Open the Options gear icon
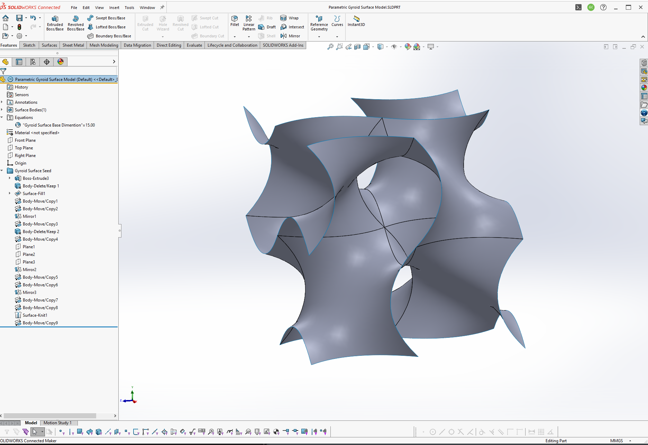The height and width of the screenshot is (445, 648). click(19, 36)
